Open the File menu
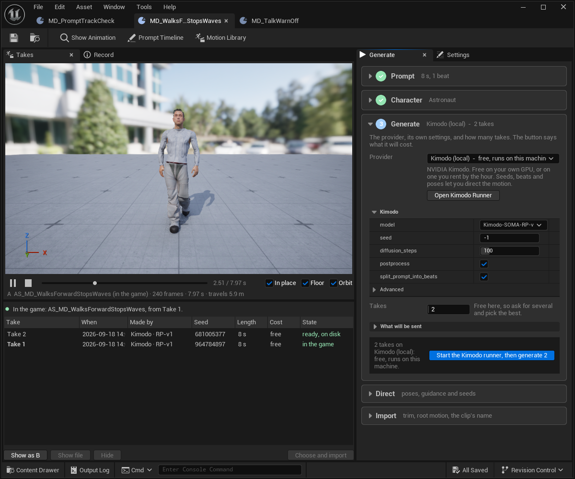Viewport: 575px width, 479px height. click(x=38, y=7)
